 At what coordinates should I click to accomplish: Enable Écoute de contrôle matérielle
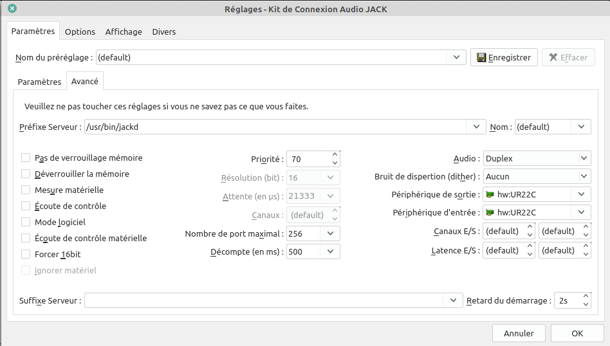click(x=26, y=238)
